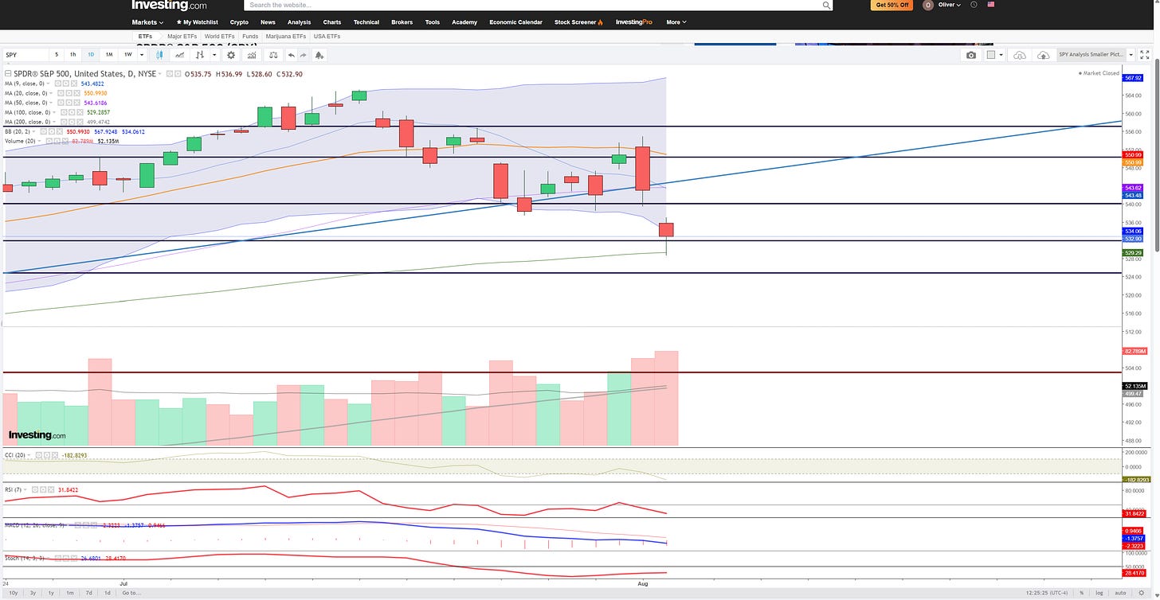1160x600 pixels.
Task: Open settings of MA (50, close, 0)
Action: (69, 103)
